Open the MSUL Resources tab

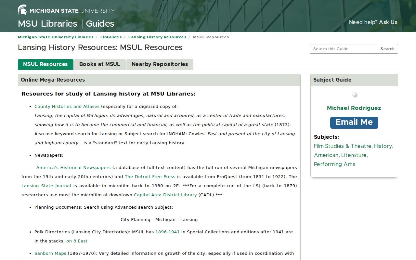45,64
